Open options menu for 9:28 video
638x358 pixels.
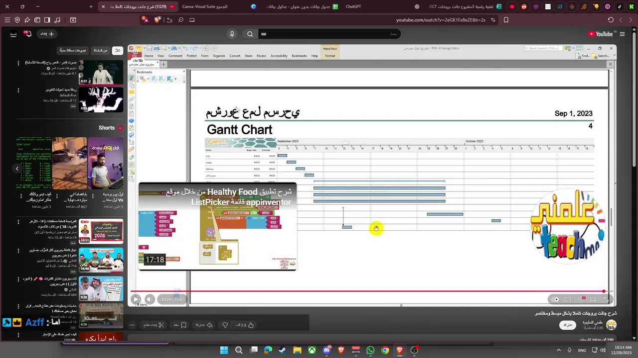pos(18,278)
